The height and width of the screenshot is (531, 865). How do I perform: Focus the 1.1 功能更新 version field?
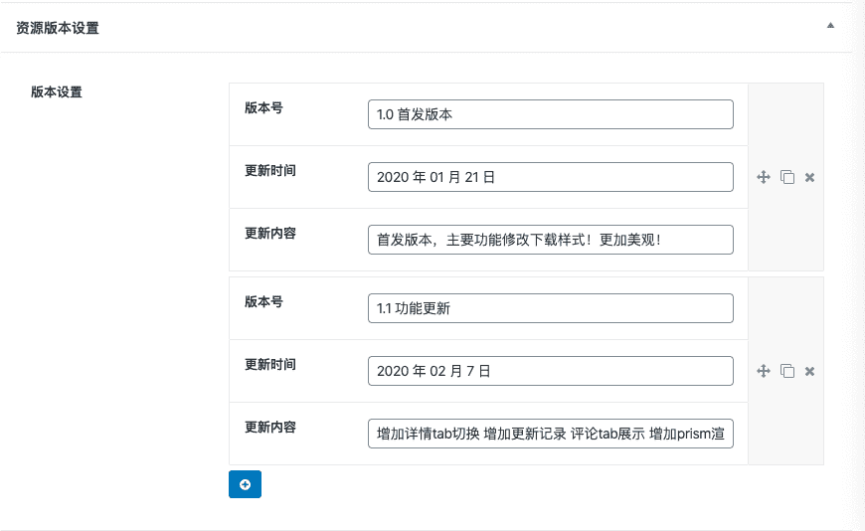pos(551,308)
